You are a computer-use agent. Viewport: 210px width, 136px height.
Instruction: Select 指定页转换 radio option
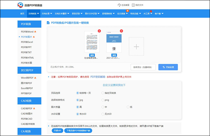point(102,93)
